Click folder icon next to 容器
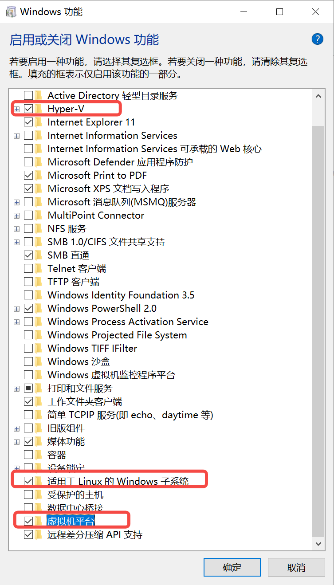334x585 pixels. (39, 455)
